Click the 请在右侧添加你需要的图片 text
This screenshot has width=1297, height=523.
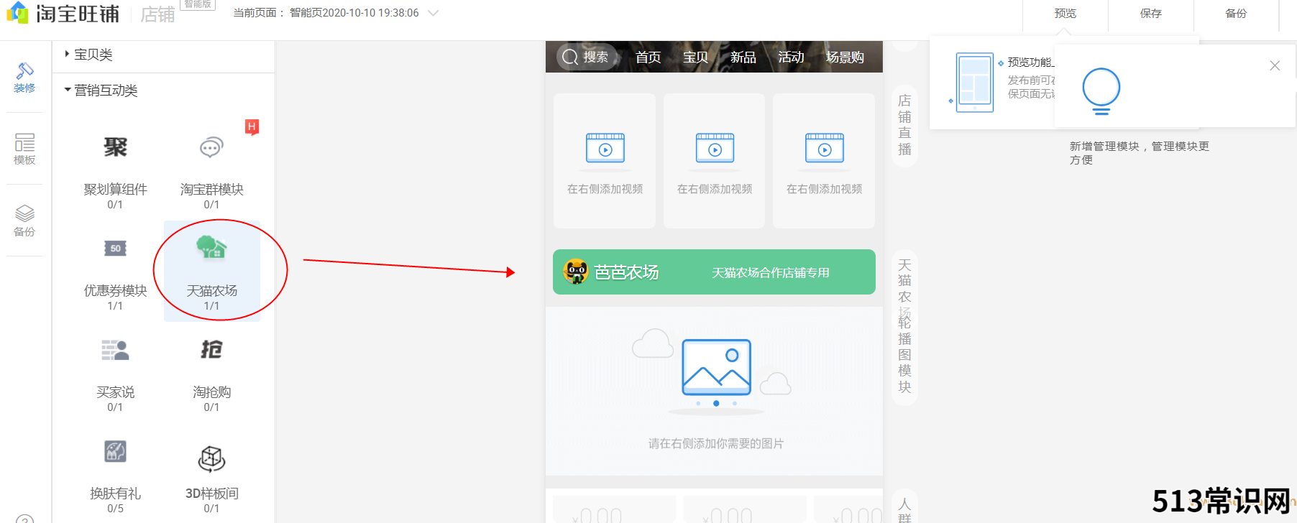716,443
